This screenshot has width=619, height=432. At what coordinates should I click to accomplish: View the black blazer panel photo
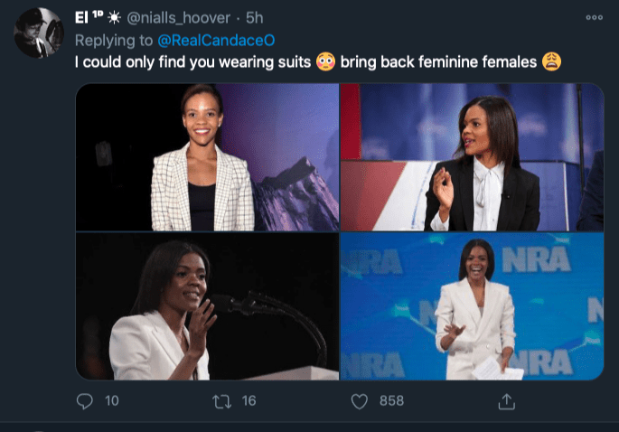pyautogui.click(x=472, y=157)
